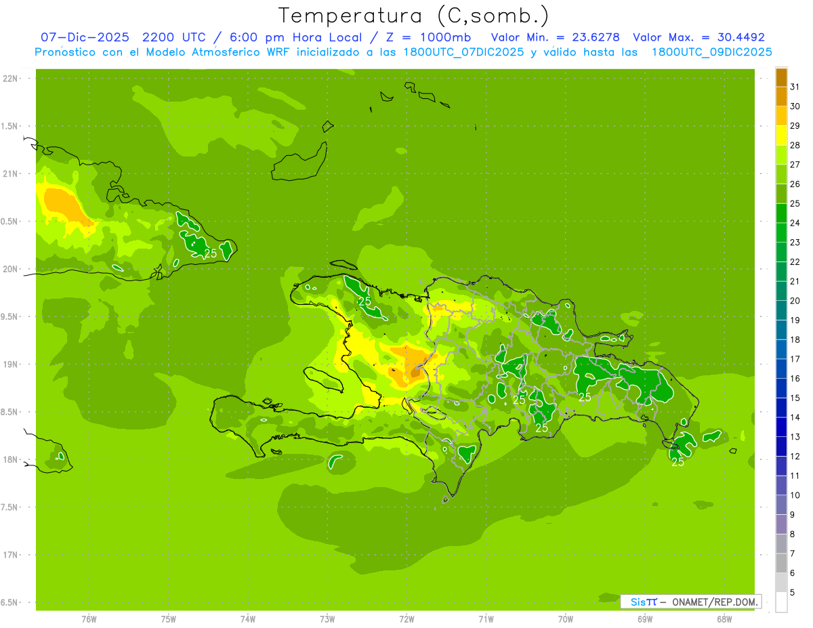Select the legend value '20'

coord(795,301)
